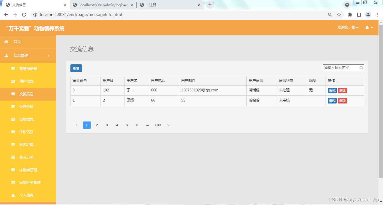The image size is (383, 205).
Task: Open a new browser tab
Action: (x=210, y=5)
